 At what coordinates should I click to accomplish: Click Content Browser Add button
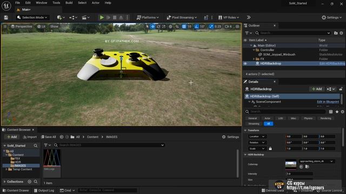[12, 137]
